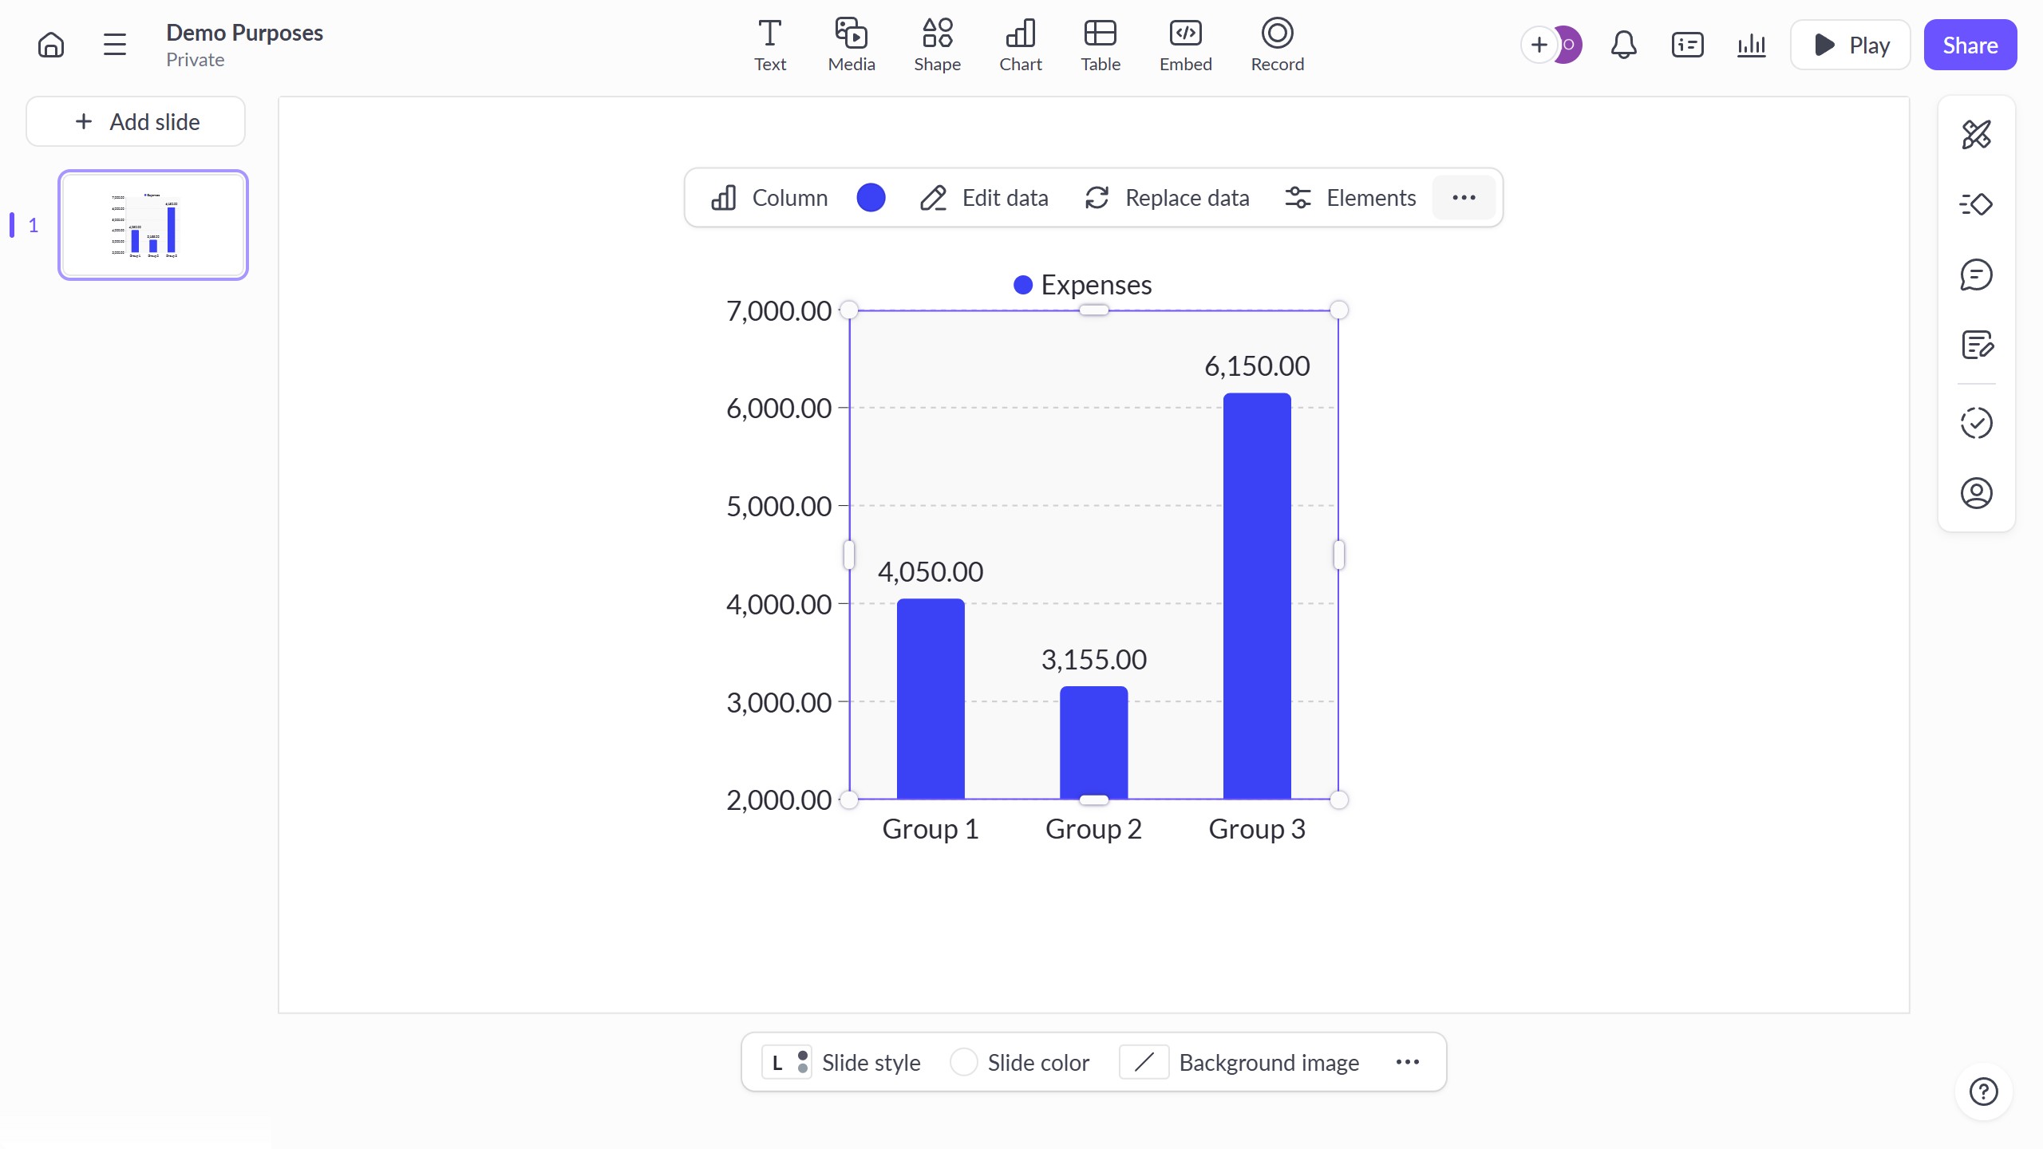Toggle the Expenses legend series

tap(1082, 285)
